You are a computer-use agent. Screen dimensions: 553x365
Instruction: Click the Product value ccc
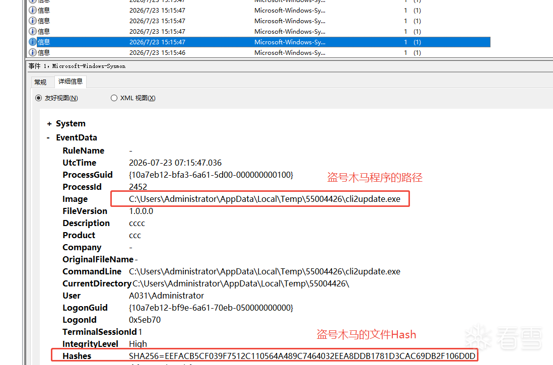click(134, 235)
